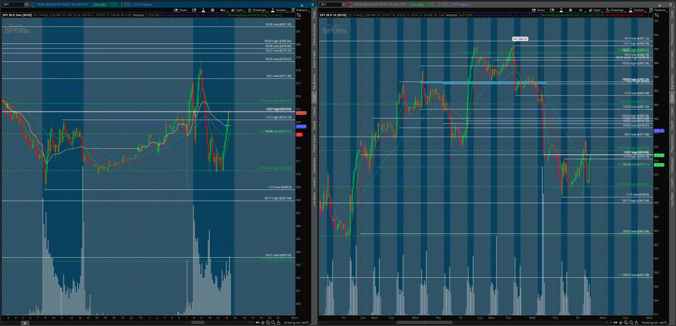Click the red symbol-link icon beside left SPY box

coord(32,4)
